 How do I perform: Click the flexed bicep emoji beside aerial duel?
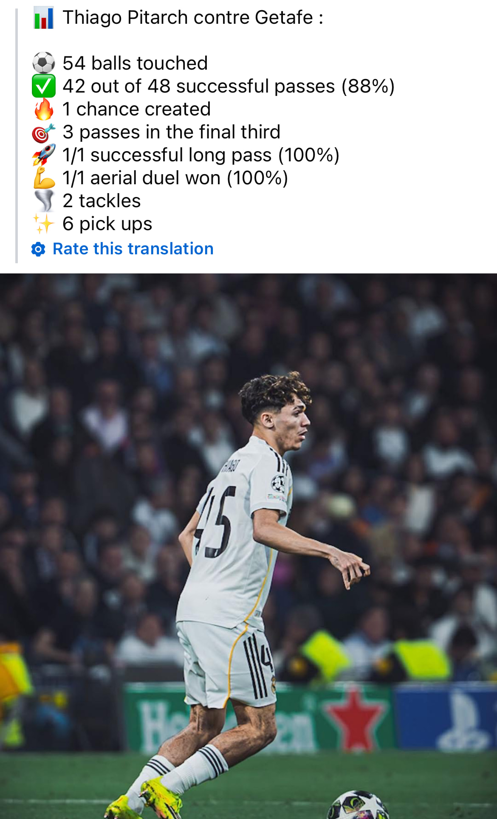44,178
